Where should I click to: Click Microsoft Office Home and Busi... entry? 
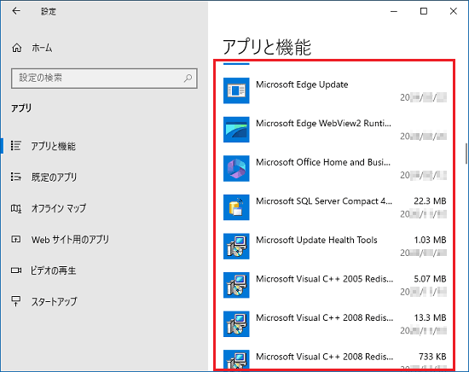pyautogui.click(x=323, y=162)
